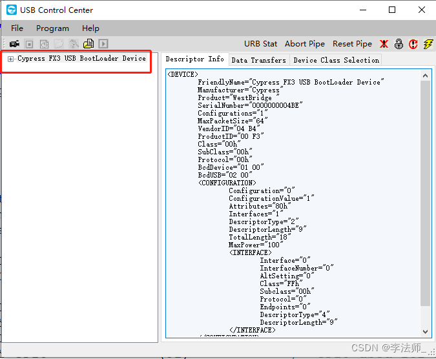Click the descriptor scrollbar up arrow
Viewport: 436px width, 359px height.
(425, 76)
